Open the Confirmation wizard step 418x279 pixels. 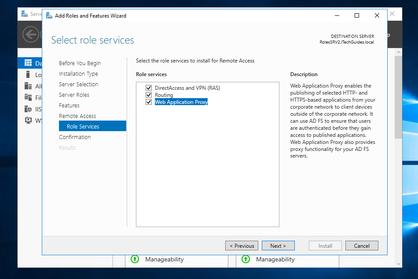75,137
